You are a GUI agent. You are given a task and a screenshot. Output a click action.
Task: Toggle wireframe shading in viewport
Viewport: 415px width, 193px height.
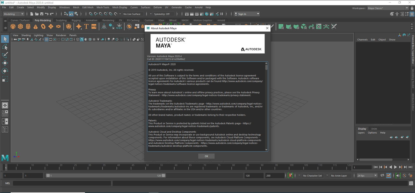click(x=78, y=39)
